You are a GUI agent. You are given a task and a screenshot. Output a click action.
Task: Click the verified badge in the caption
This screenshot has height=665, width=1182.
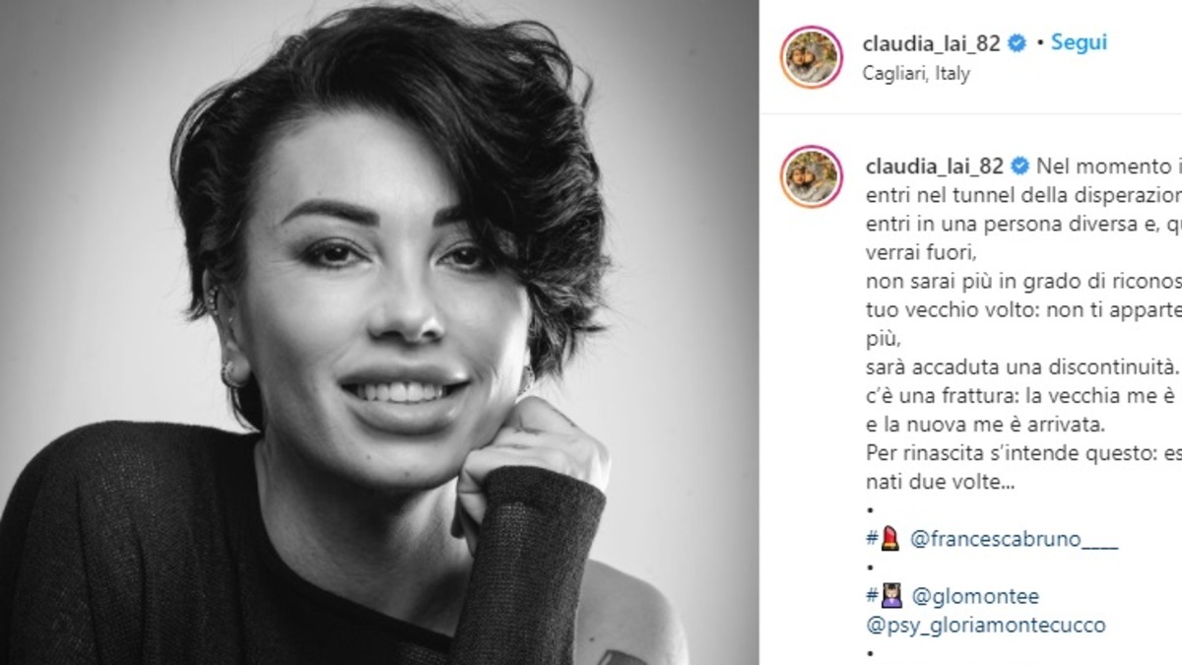click(1018, 166)
